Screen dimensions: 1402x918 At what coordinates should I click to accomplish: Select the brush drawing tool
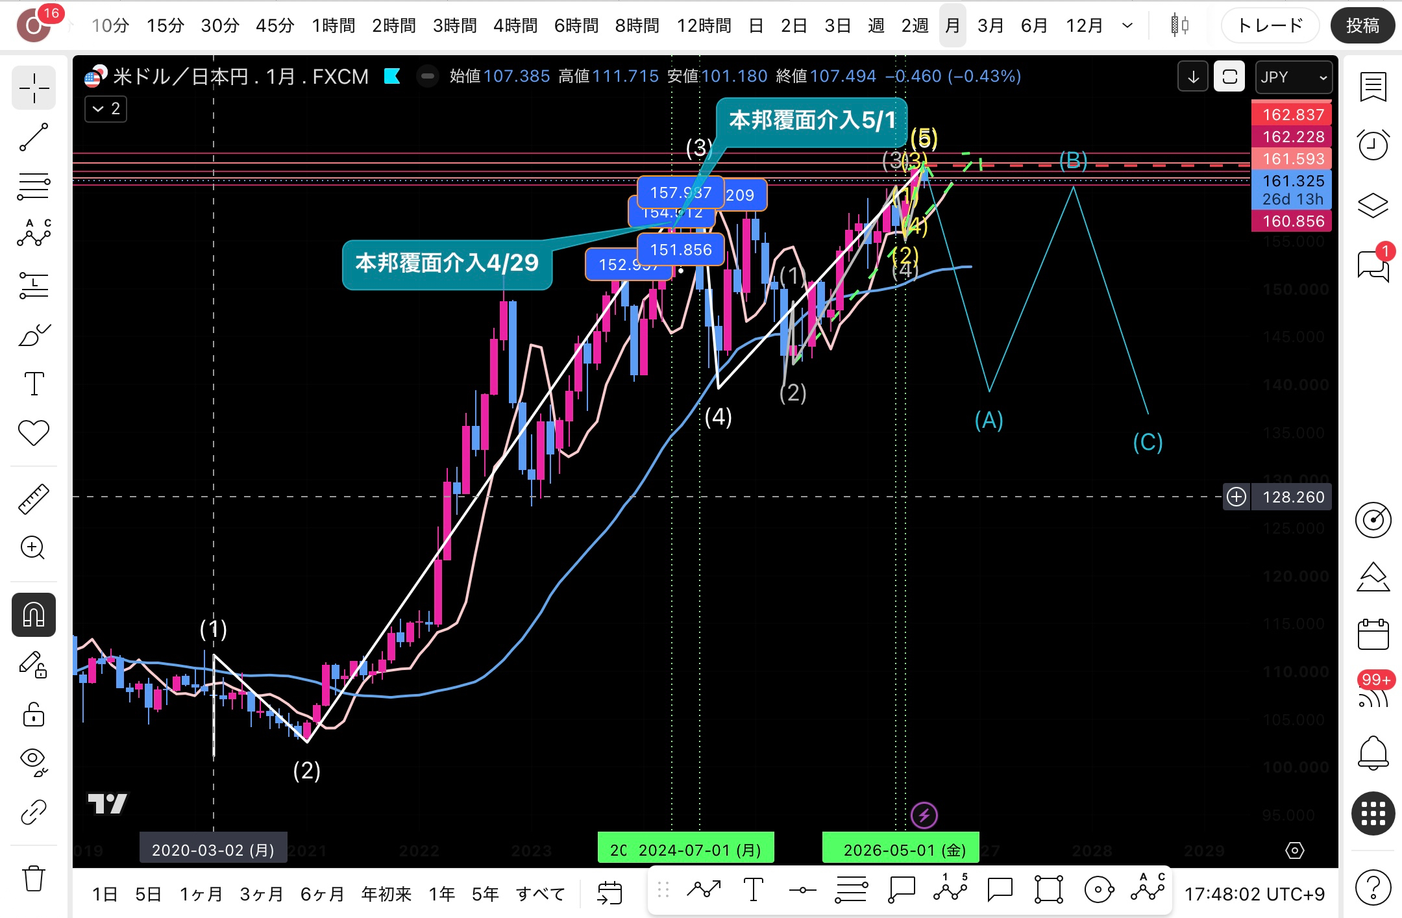[x=34, y=335]
